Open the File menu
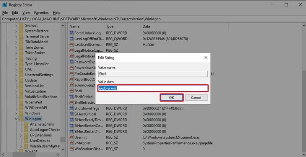This screenshot has height=157, width=306. point(5,13)
